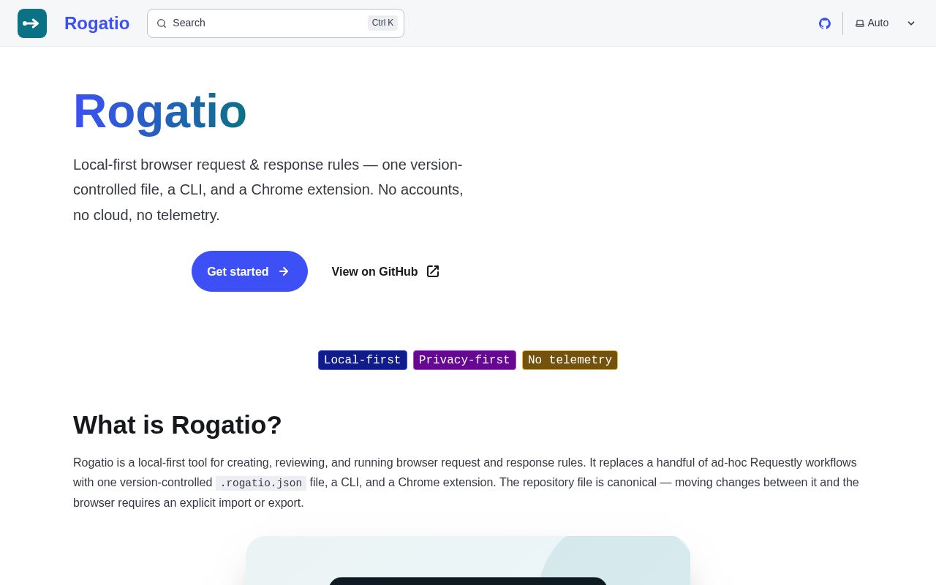
Task: Open the View on GitHub link
Action: click(x=385, y=271)
